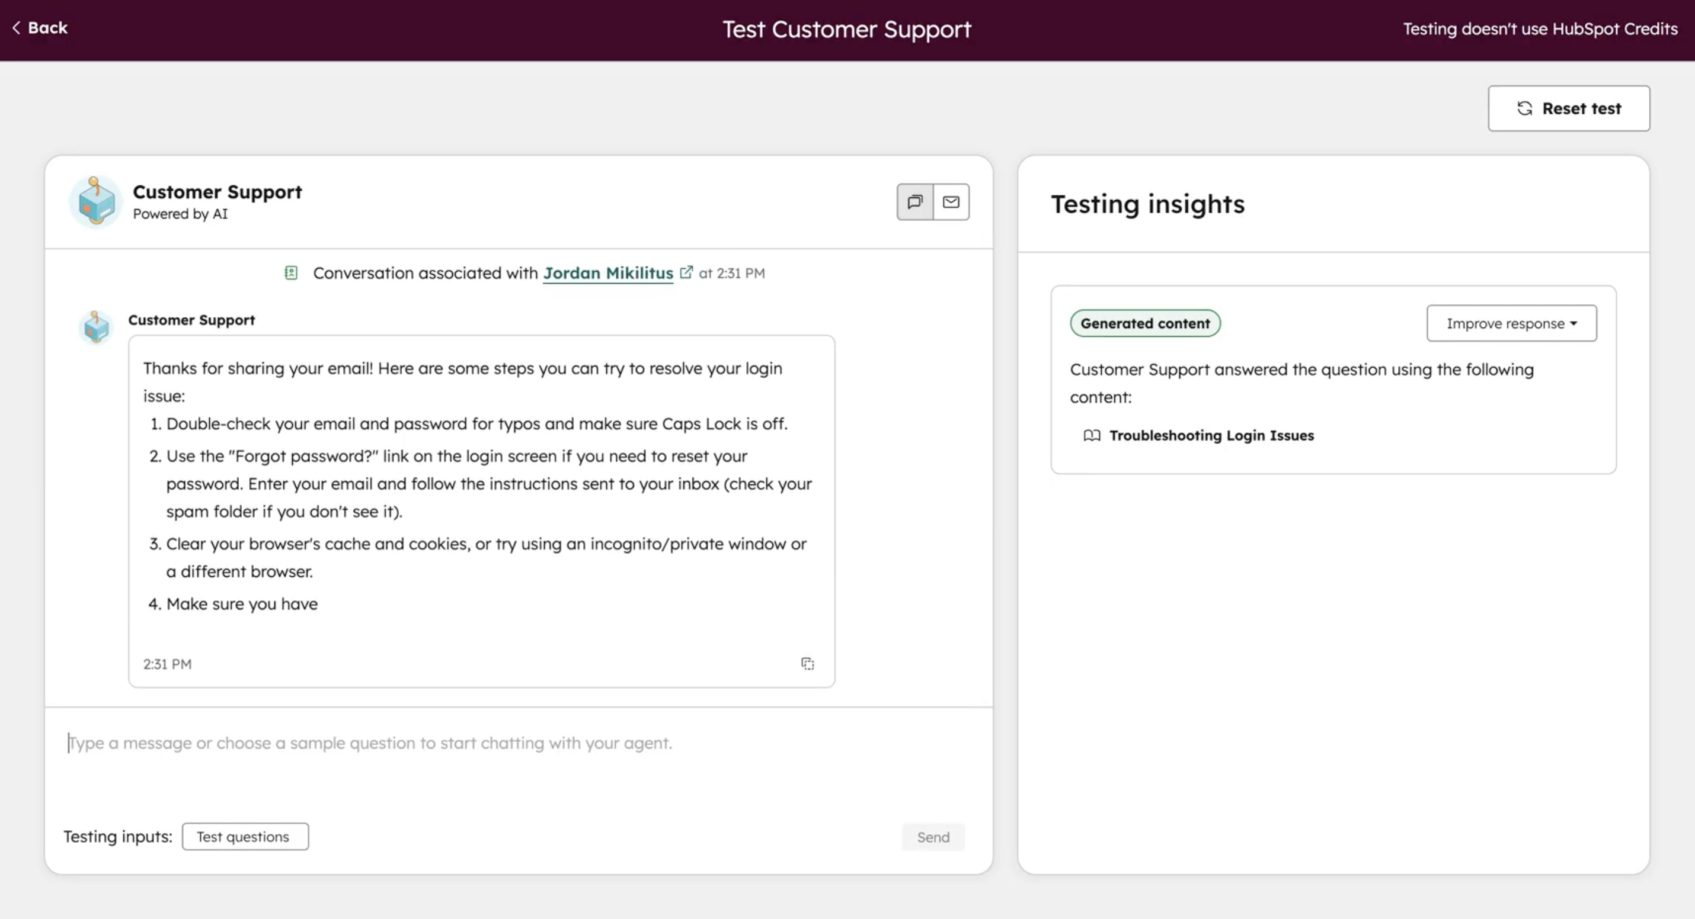Copy the agent's reply using the copy icon
1695x919 pixels.
click(x=808, y=664)
